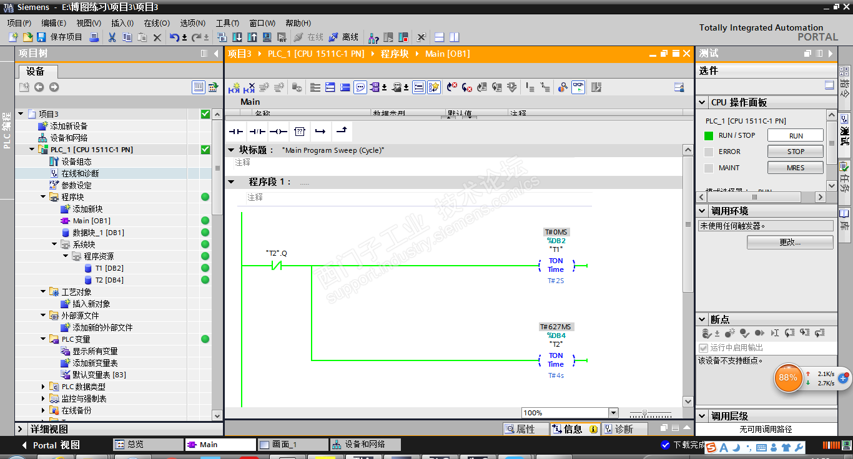Open the 编辑(E) menu

coord(54,23)
